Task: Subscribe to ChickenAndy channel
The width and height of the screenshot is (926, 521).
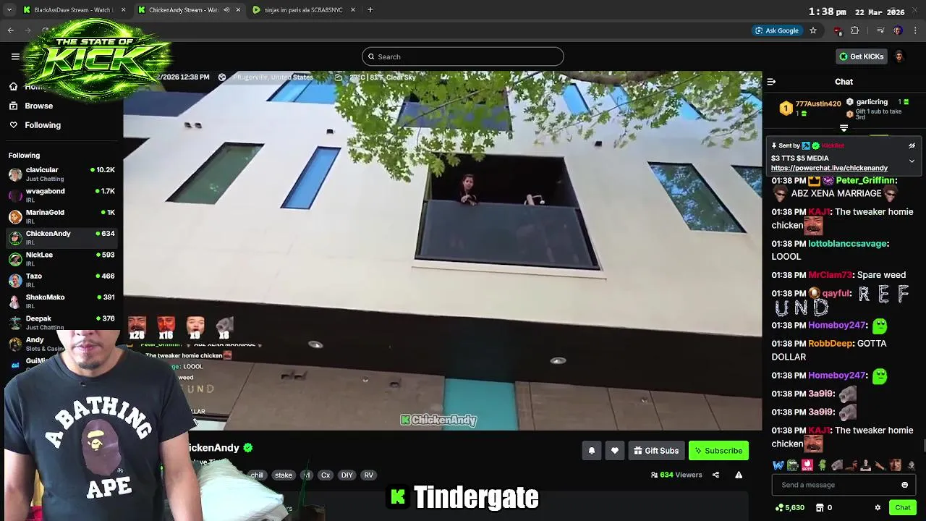Action: [718, 451]
